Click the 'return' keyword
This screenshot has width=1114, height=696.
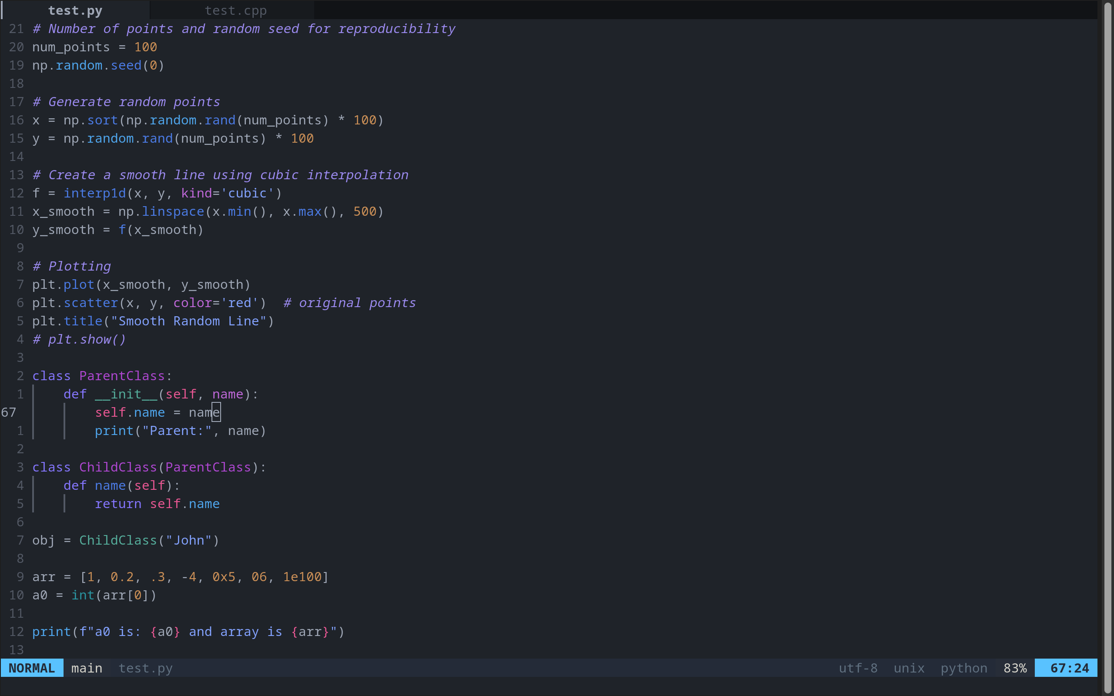(118, 504)
